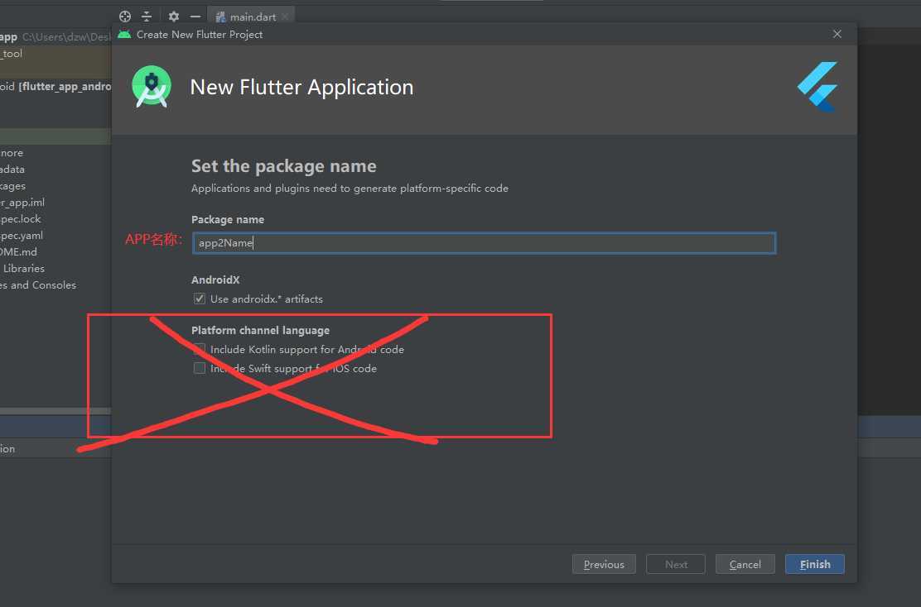This screenshot has width=921, height=607.
Task: Click the collapse all icon in project panel
Action: tap(147, 17)
